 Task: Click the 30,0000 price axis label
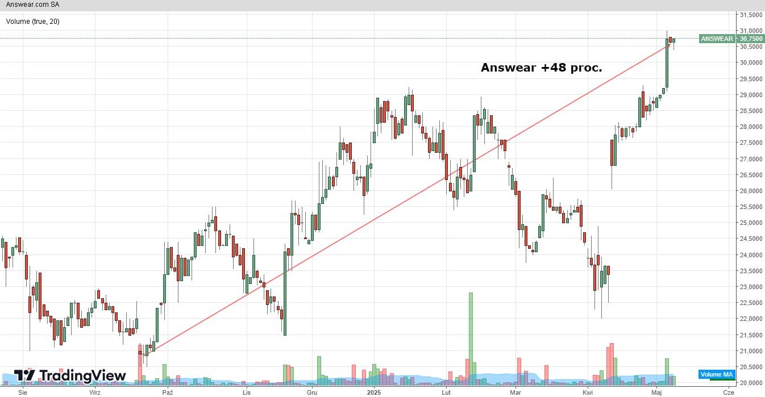pyautogui.click(x=751, y=63)
